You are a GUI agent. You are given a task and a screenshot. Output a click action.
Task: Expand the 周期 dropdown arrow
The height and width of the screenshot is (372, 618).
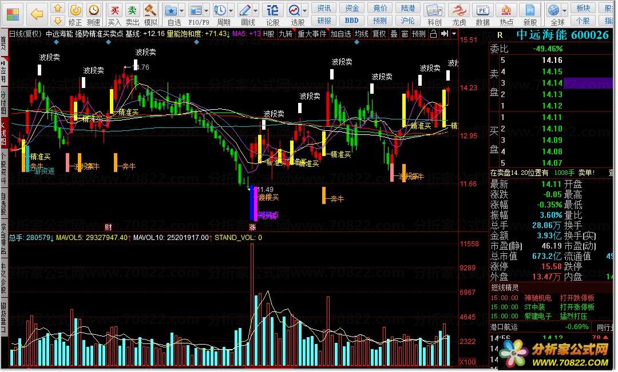(231, 11)
